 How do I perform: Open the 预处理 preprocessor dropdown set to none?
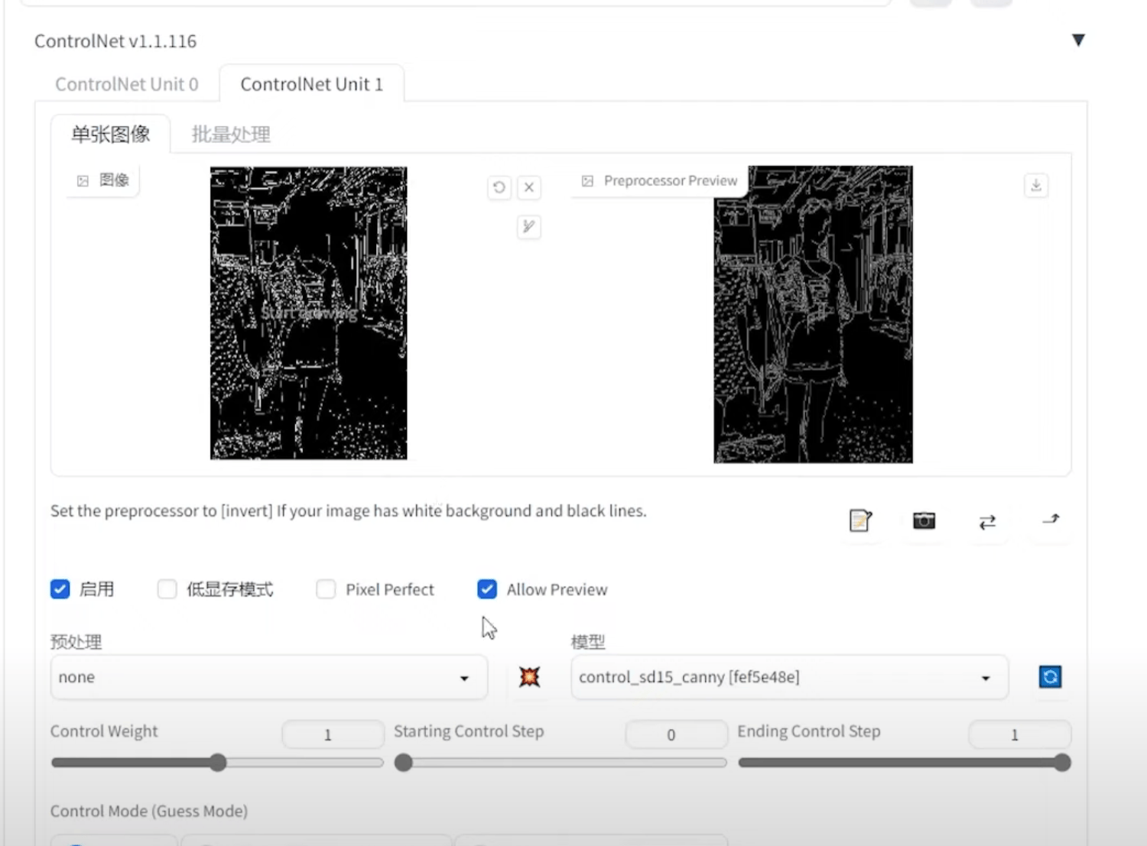tap(269, 677)
